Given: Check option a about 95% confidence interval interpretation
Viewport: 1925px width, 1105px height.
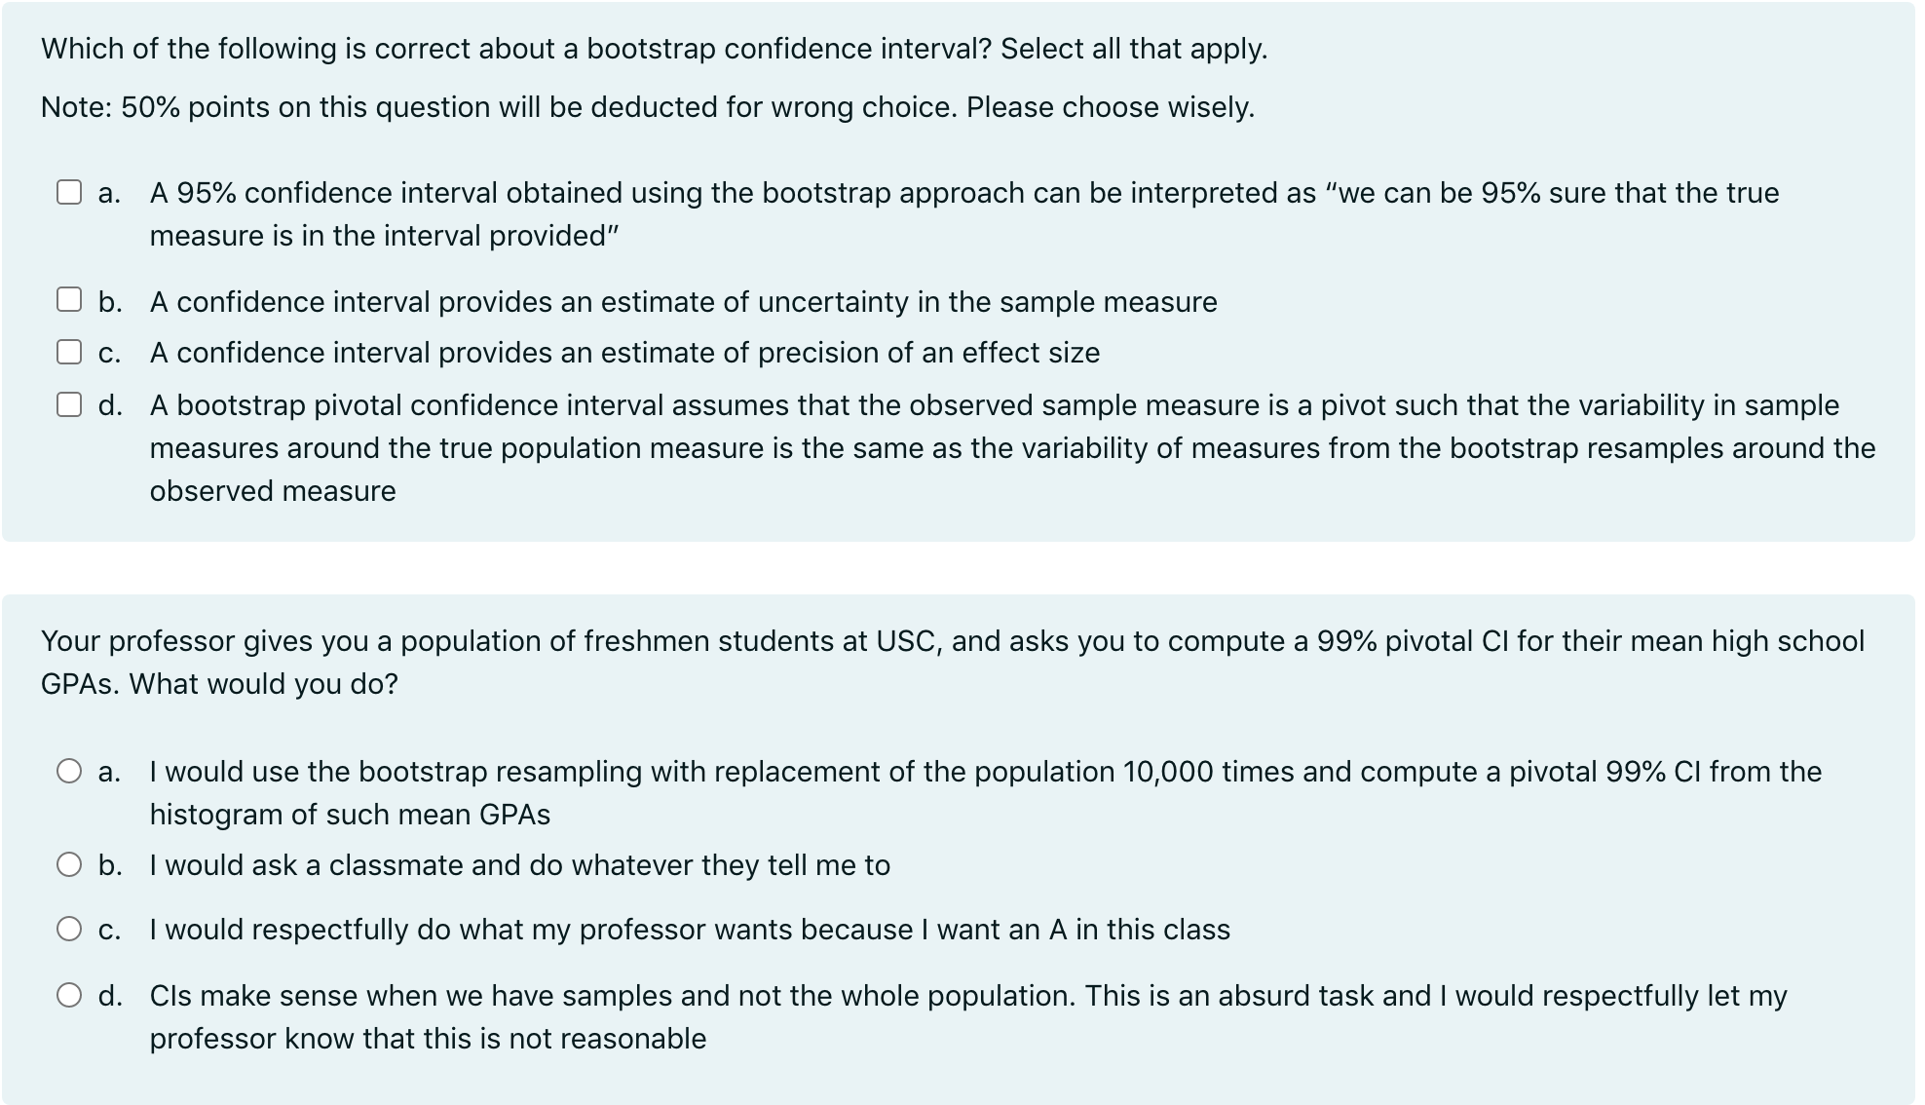Looking at the screenshot, I should 69,193.
